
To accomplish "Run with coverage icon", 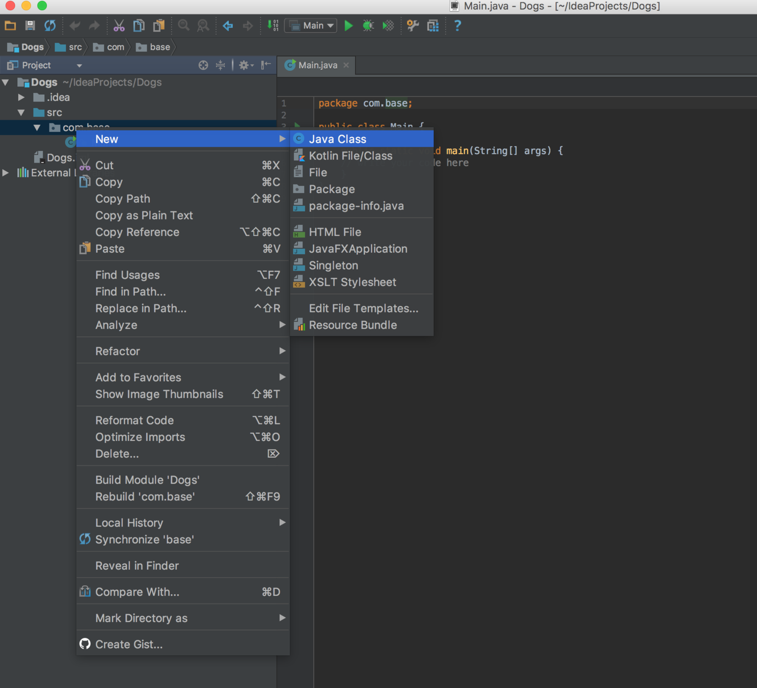I will [x=388, y=25].
